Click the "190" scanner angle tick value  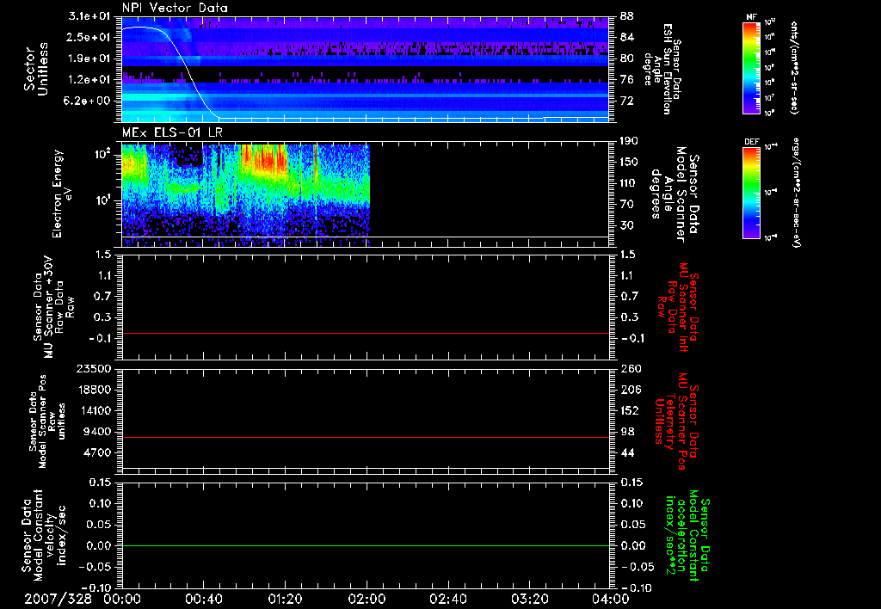631,141
